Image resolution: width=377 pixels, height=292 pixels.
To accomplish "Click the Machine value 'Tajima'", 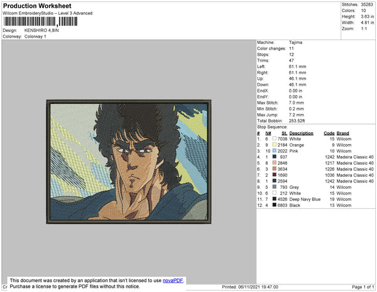I will 295,42.
